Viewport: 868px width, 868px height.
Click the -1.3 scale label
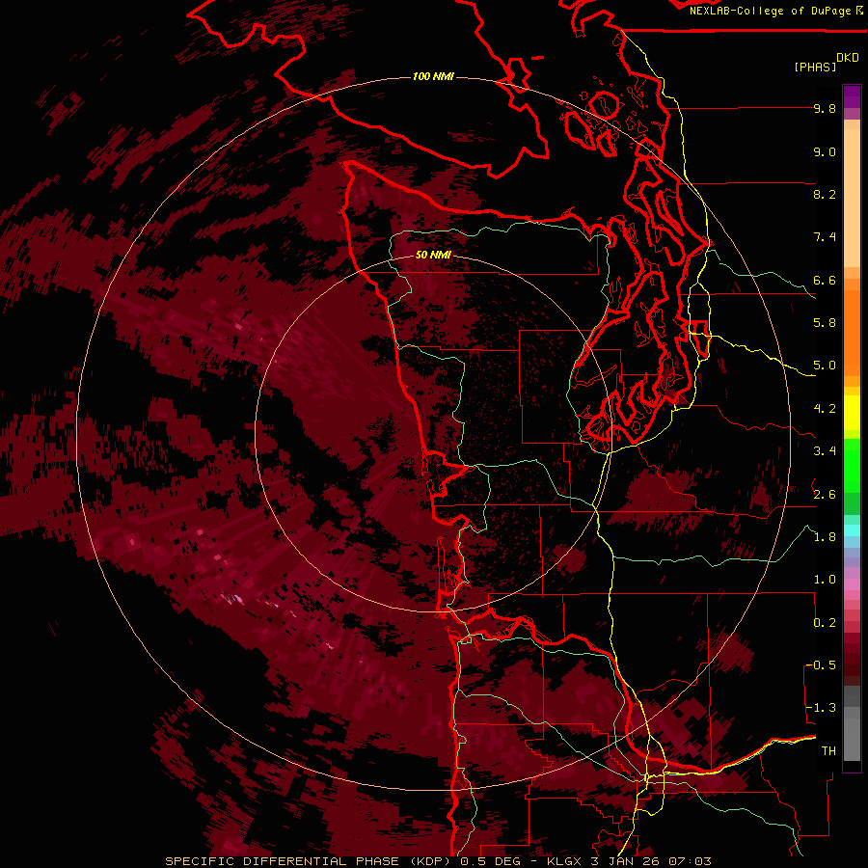[821, 708]
